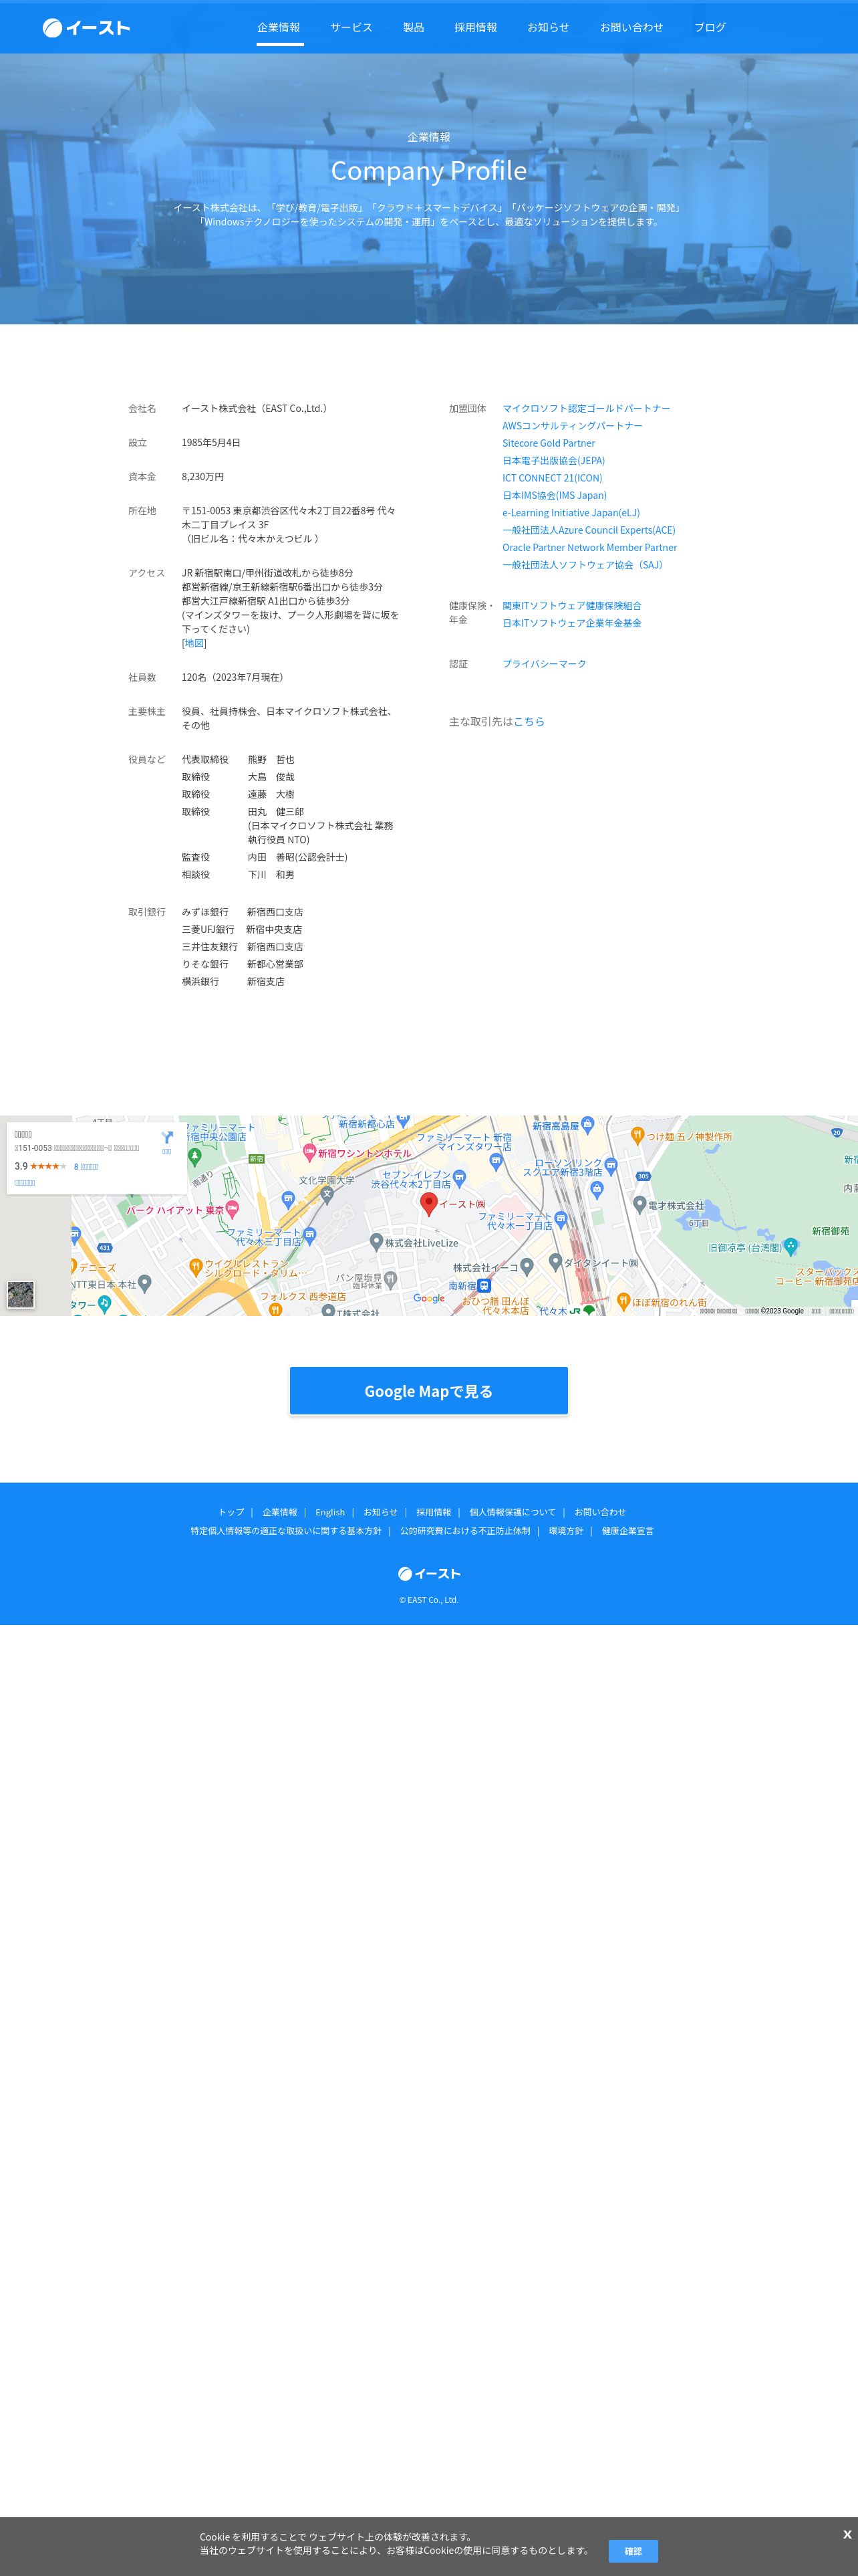This screenshot has height=2576, width=858.
Task: Click the イースト logo in the header
Action: (86, 27)
